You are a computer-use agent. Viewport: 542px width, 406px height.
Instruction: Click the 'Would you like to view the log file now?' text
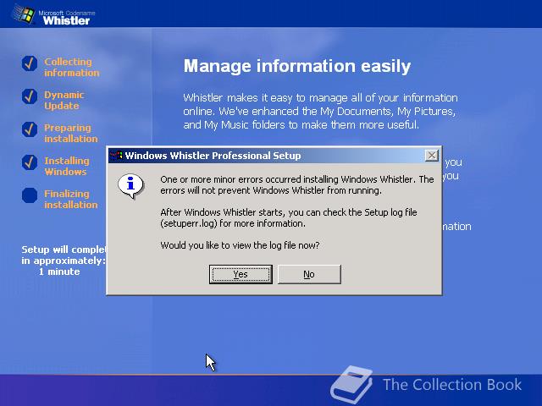coord(240,245)
